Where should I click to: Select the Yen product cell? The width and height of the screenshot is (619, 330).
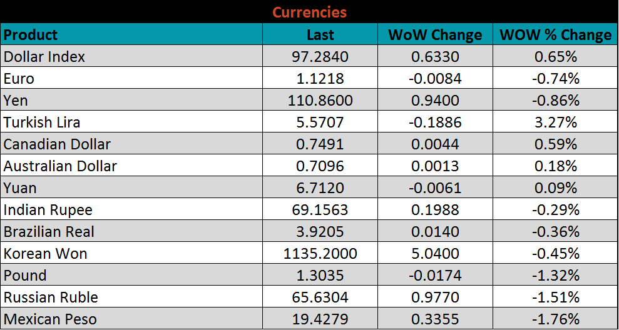(16, 101)
